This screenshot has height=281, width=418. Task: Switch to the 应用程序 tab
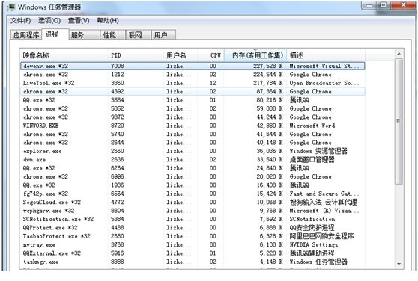26,35
